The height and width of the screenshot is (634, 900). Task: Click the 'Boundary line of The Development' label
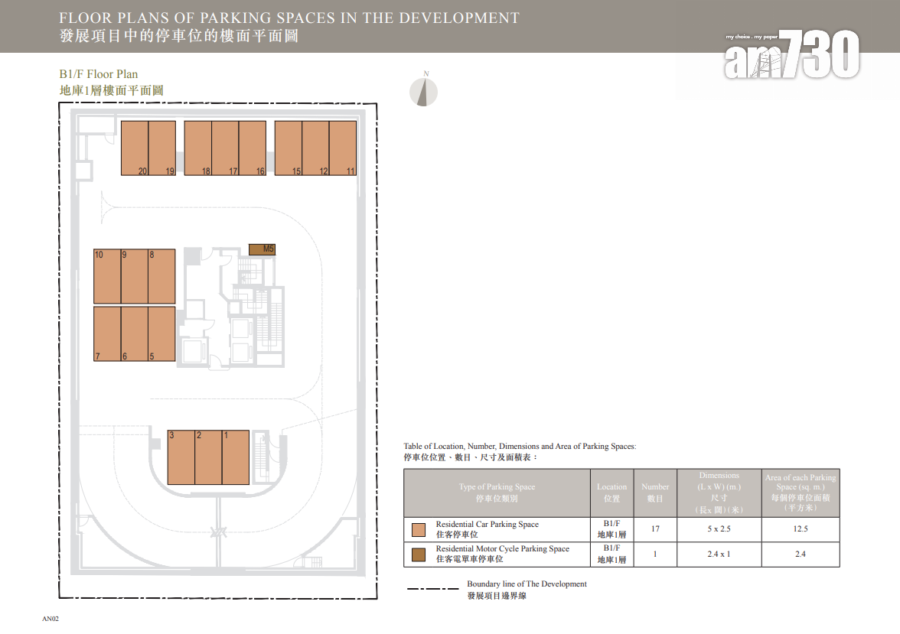[527, 584]
